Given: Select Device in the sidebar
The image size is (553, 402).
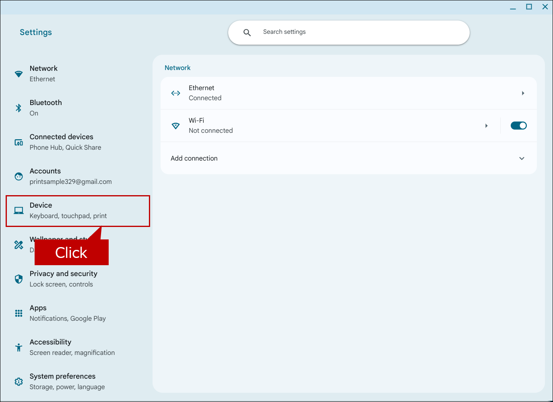Looking at the screenshot, I should (78, 211).
